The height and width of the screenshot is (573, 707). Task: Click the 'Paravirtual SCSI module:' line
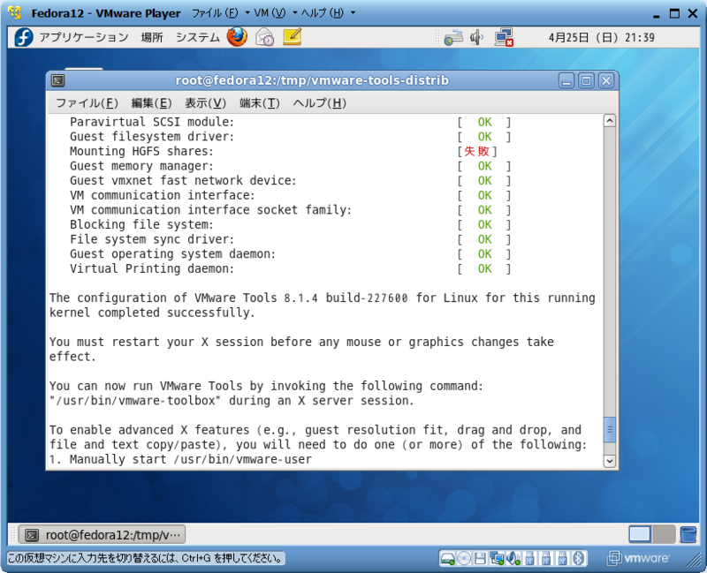pyautogui.click(x=152, y=122)
